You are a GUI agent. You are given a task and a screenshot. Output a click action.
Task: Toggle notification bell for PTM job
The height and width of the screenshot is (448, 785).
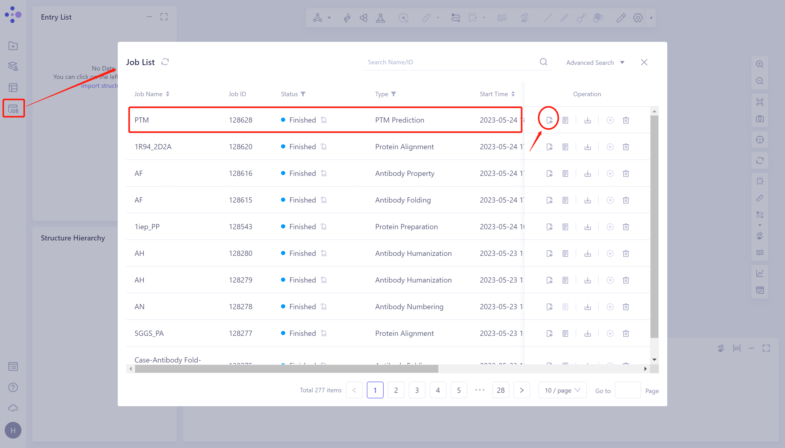tap(324, 120)
